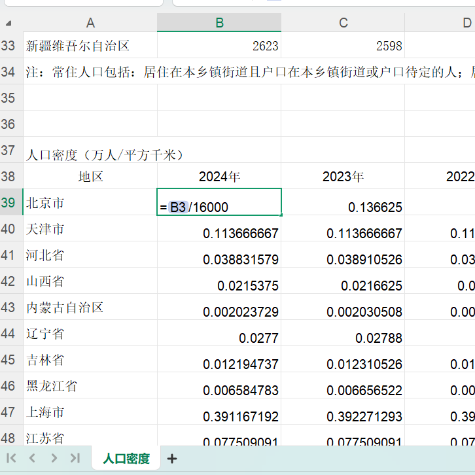Select column C header
This screenshot has height=475, width=475.
click(x=343, y=24)
